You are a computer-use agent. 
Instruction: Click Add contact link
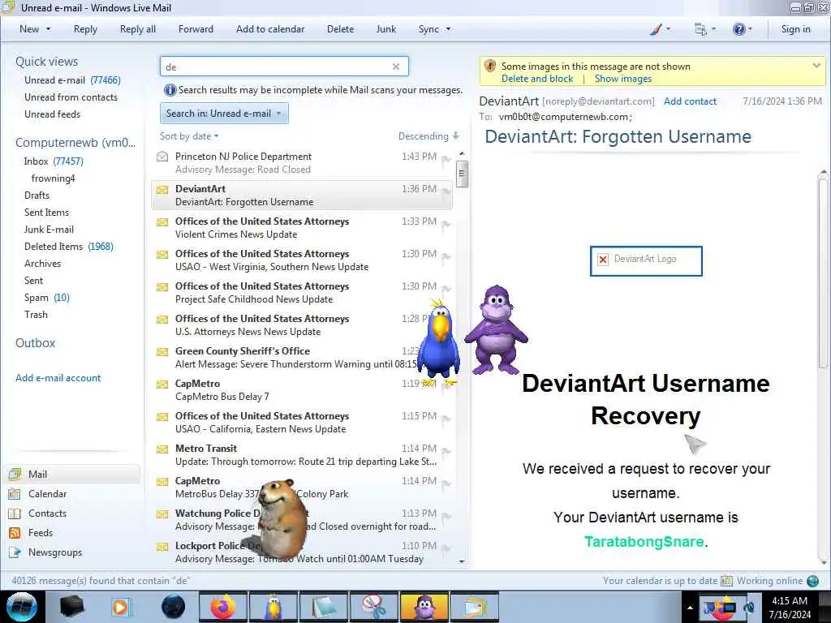[x=690, y=101]
